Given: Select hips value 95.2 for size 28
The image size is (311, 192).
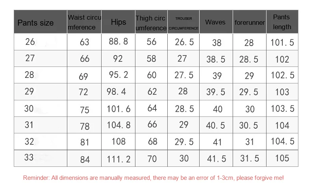Looking at the screenshot, I should (118, 75).
